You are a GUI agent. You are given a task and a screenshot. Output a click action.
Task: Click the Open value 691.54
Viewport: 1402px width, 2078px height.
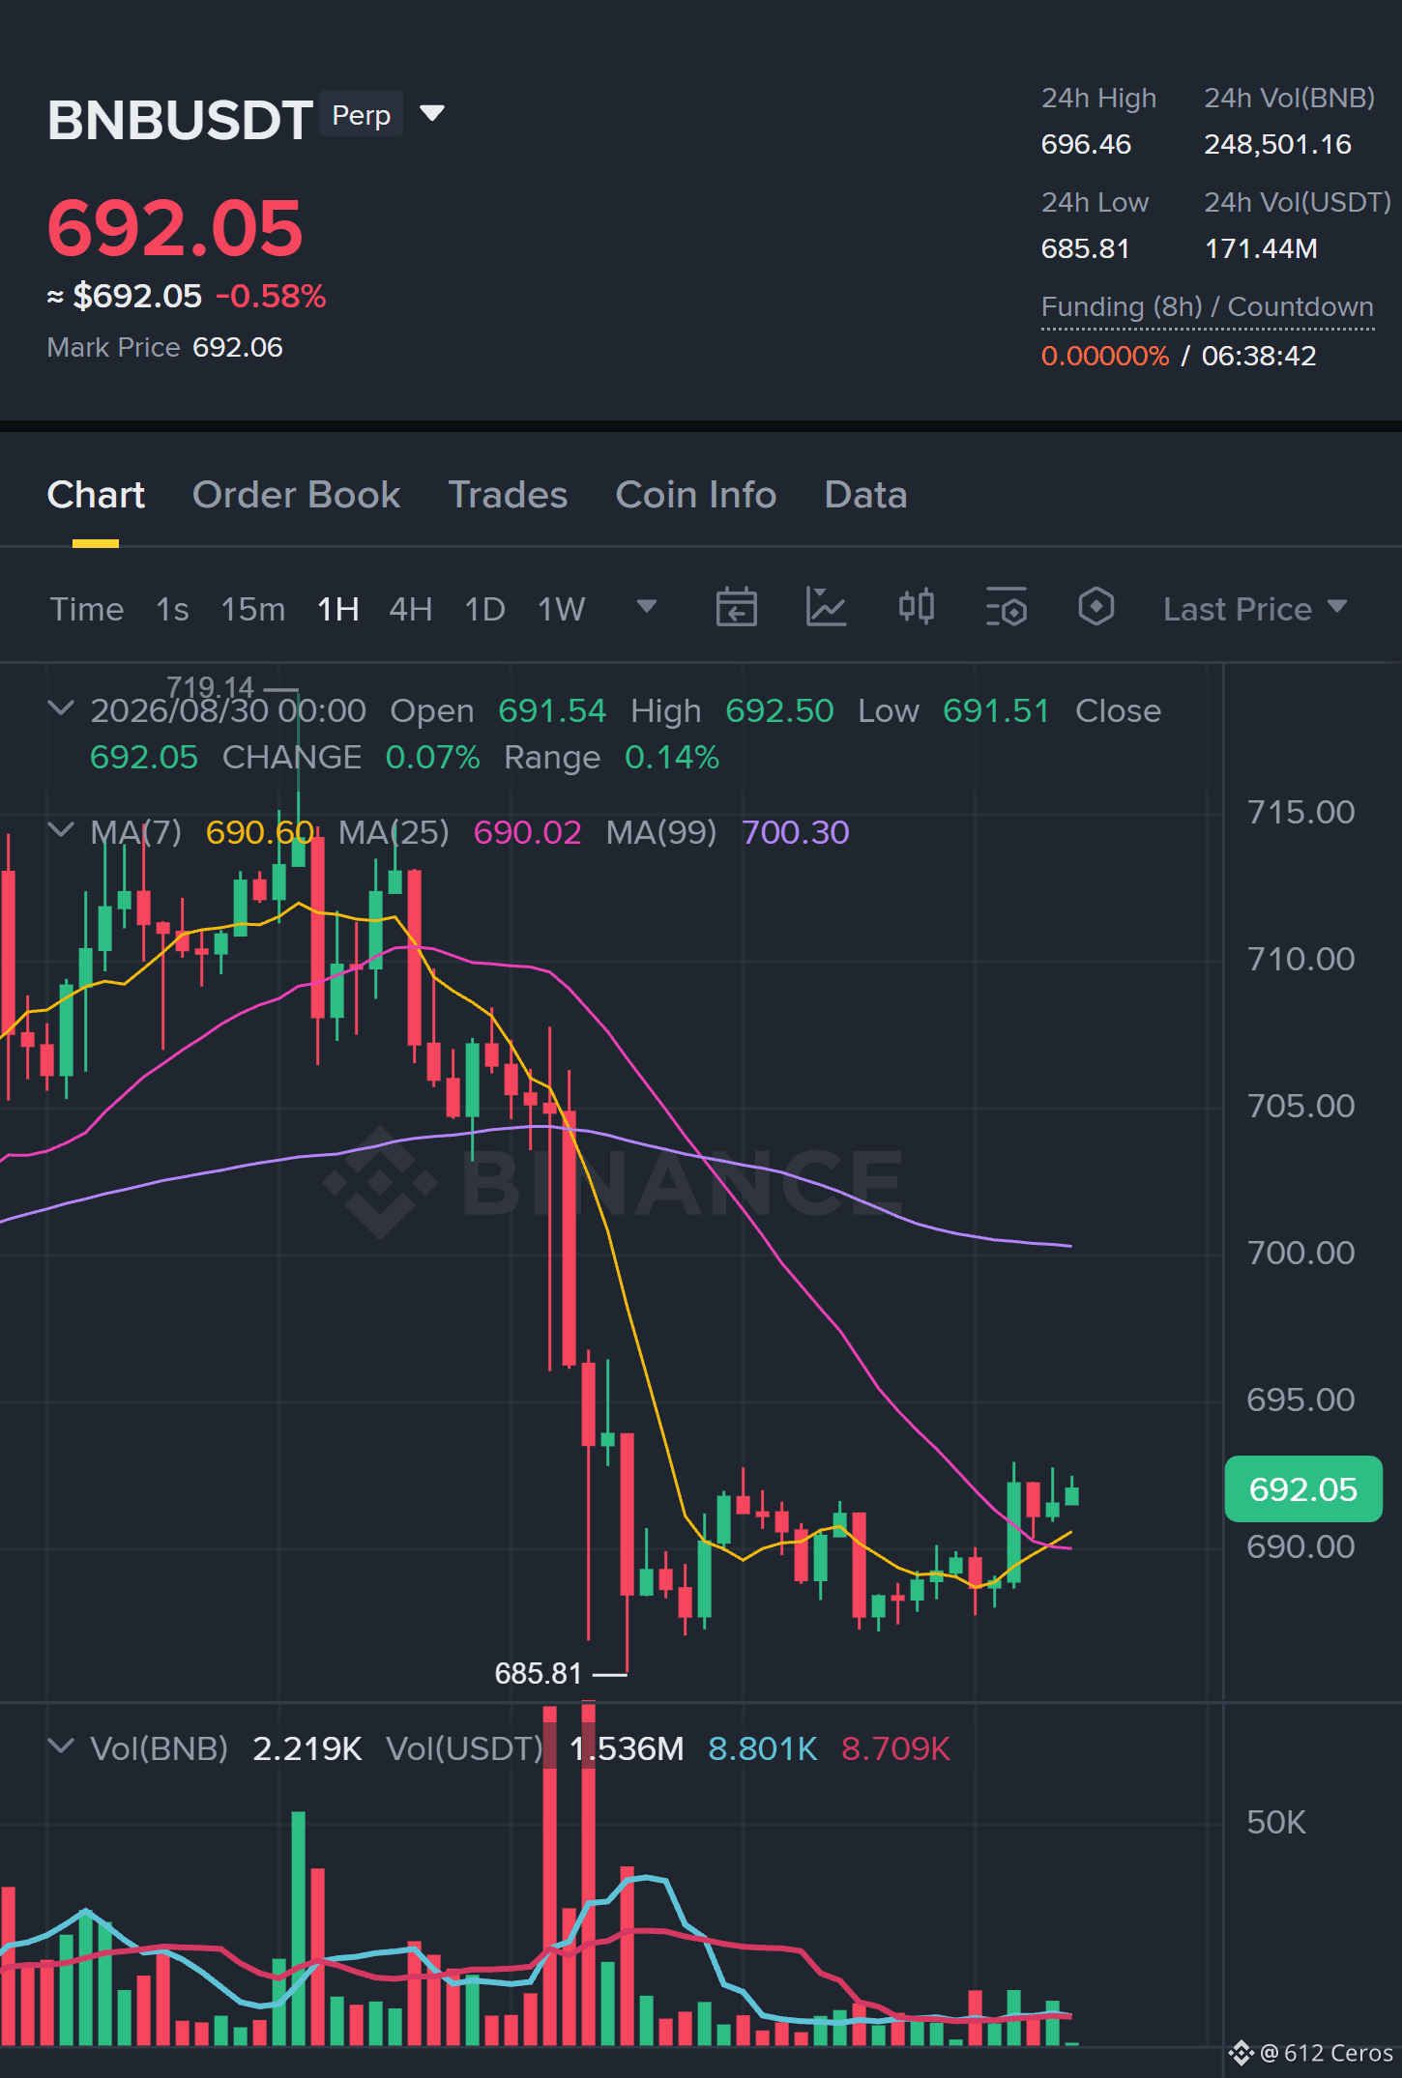(x=552, y=711)
